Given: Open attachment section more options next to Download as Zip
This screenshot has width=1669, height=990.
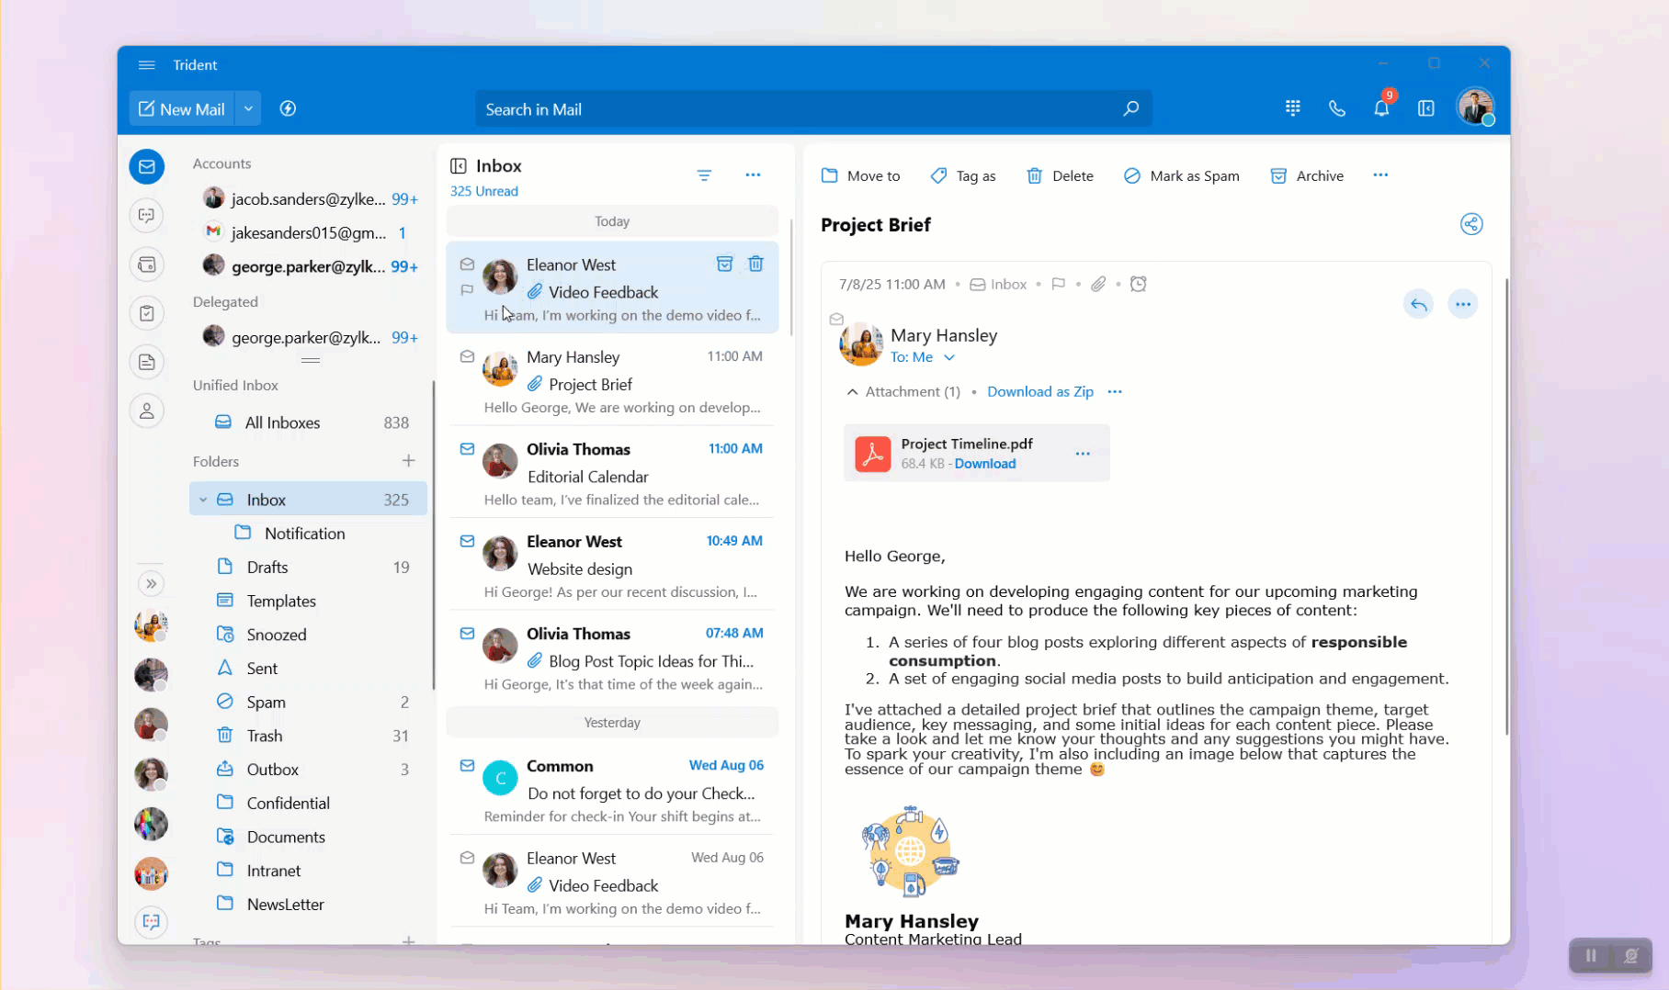Looking at the screenshot, I should 1115,391.
